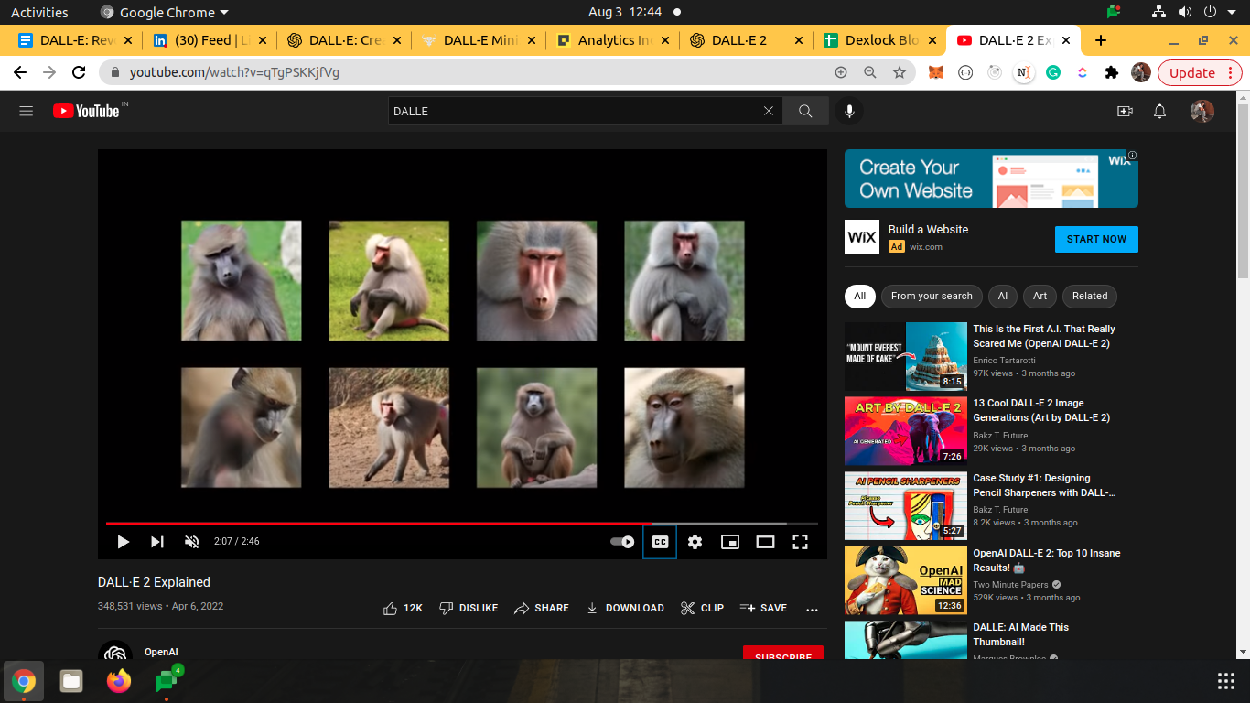This screenshot has width=1250, height=703.
Task: Select the All filter chip
Action: point(859,296)
